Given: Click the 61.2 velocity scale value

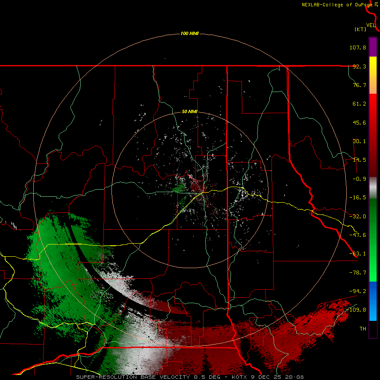Looking at the screenshot, I should pos(359,104).
